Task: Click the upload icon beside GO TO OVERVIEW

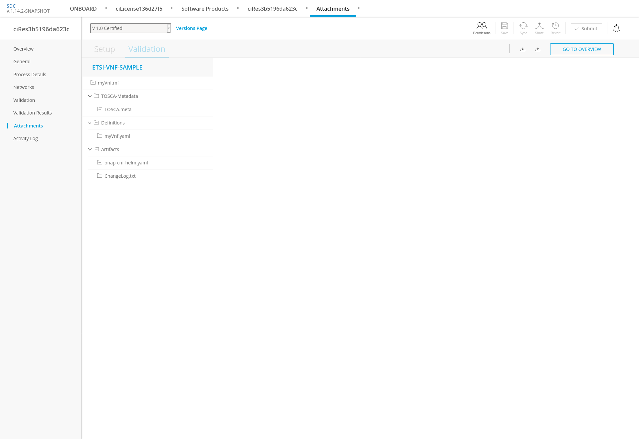Action: [x=537, y=49]
